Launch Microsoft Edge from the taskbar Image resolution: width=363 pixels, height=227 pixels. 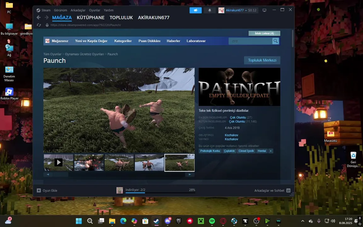[x=123, y=221]
